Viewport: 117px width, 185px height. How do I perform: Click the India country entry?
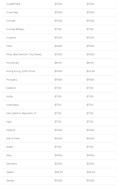pos(9,96)
